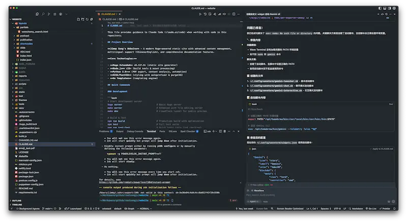The height and width of the screenshot is (222, 407).
Task: Maximize the terminal panel with caret icon
Action: [234, 132]
